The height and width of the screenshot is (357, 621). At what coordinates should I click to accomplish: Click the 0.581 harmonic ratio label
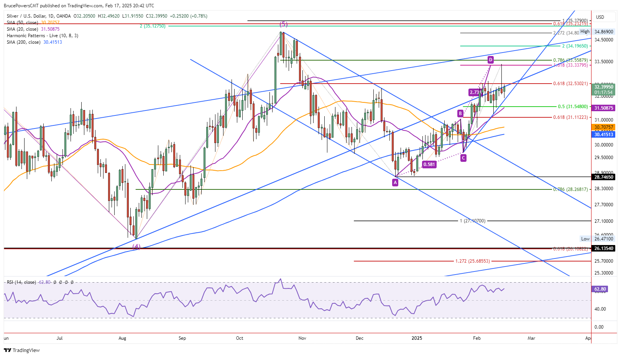(429, 165)
